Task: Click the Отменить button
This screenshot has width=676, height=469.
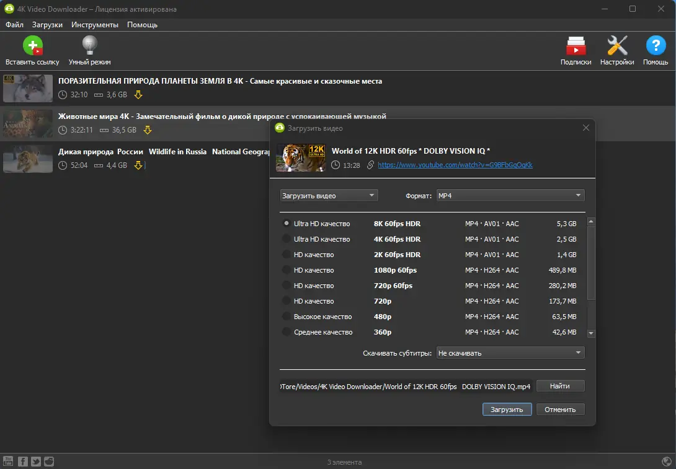Action: click(560, 409)
